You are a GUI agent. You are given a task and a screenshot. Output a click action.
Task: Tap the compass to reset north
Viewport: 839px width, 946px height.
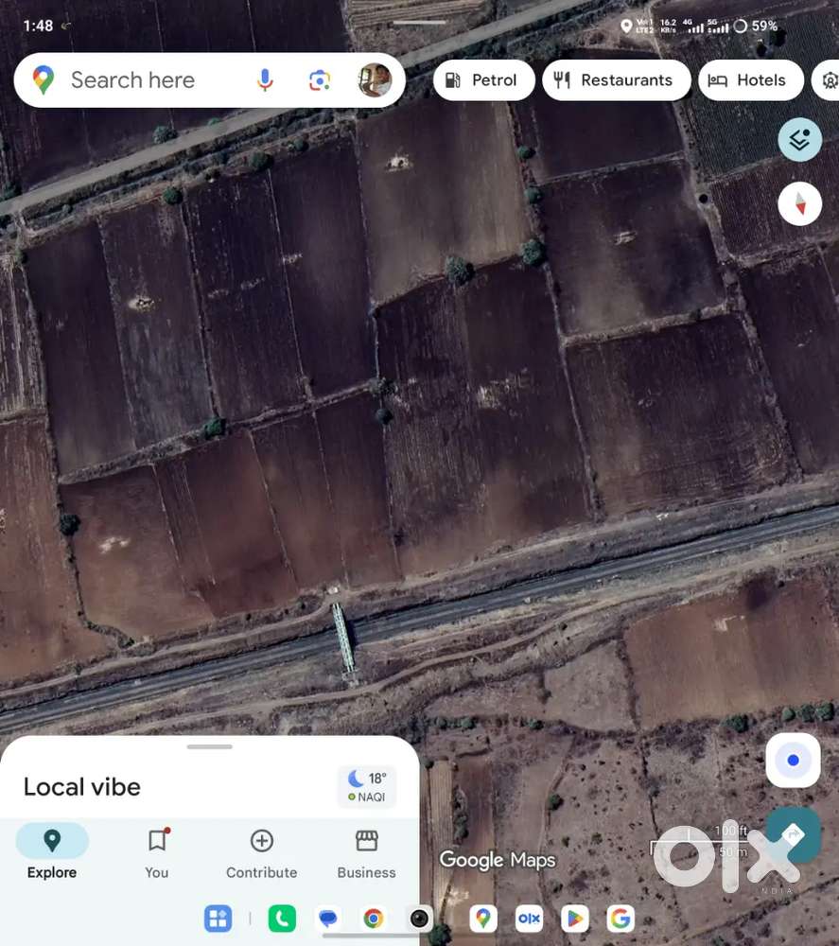click(799, 202)
